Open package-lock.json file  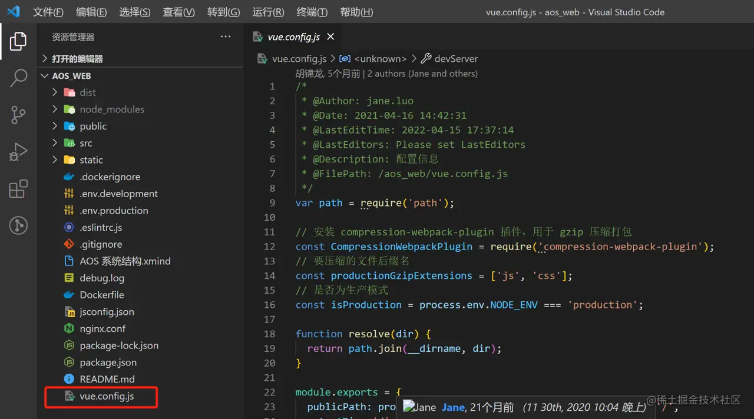(x=119, y=345)
